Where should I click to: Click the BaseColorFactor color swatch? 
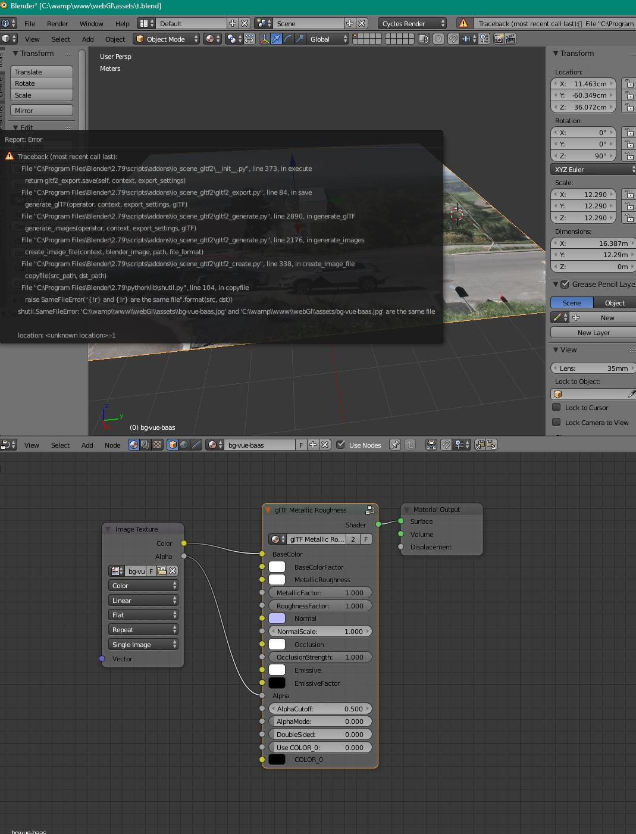[x=277, y=567]
